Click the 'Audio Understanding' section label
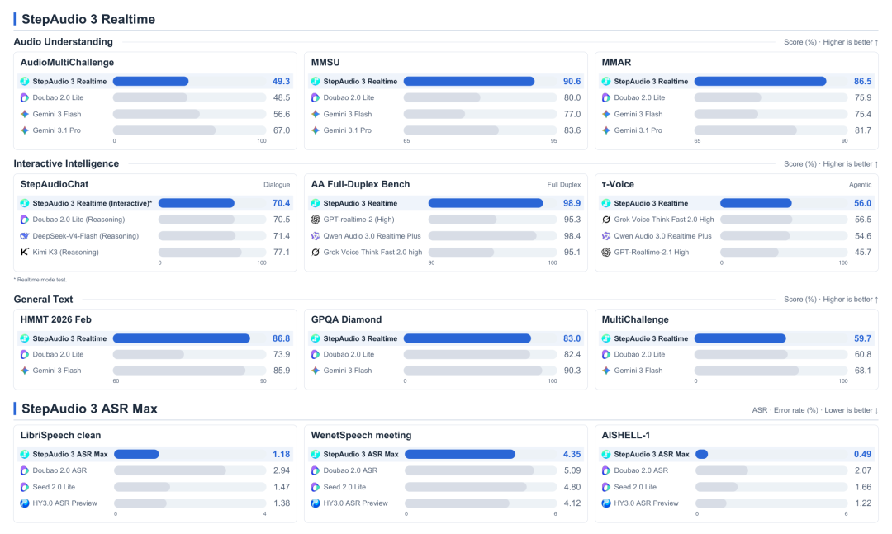This screenshot has width=892, height=534. [x=63, y=41]
